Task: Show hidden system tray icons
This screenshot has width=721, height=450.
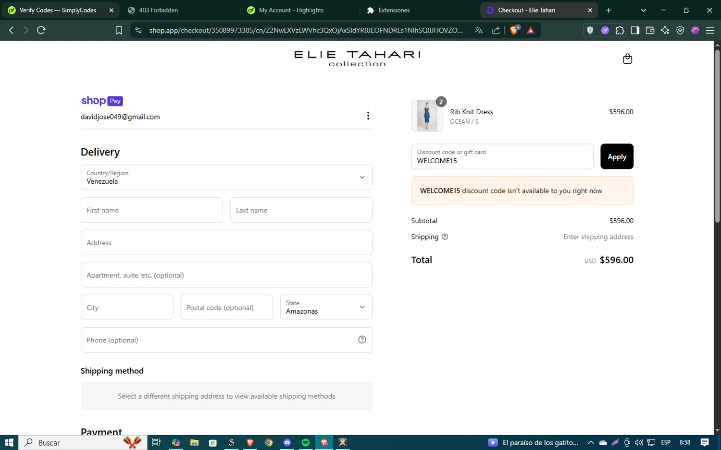Action: pyautogui.click(x=591, y=442)
